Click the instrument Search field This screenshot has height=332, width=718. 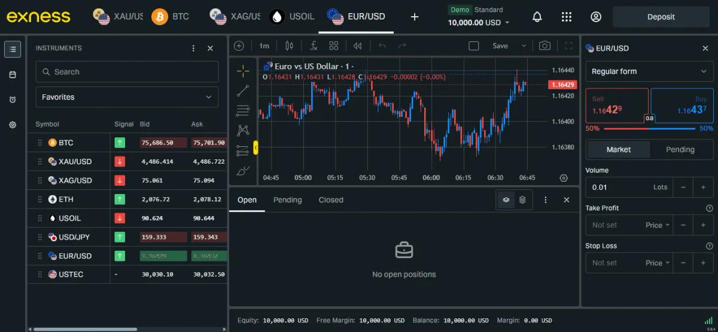click(x=127, y=72)
